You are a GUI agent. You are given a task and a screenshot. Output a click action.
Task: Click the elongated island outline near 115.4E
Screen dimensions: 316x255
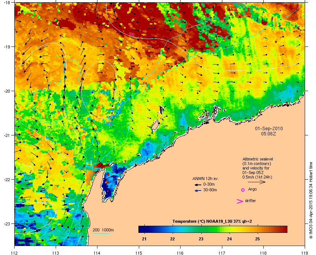pyautogui.click(x=155, y=126)
